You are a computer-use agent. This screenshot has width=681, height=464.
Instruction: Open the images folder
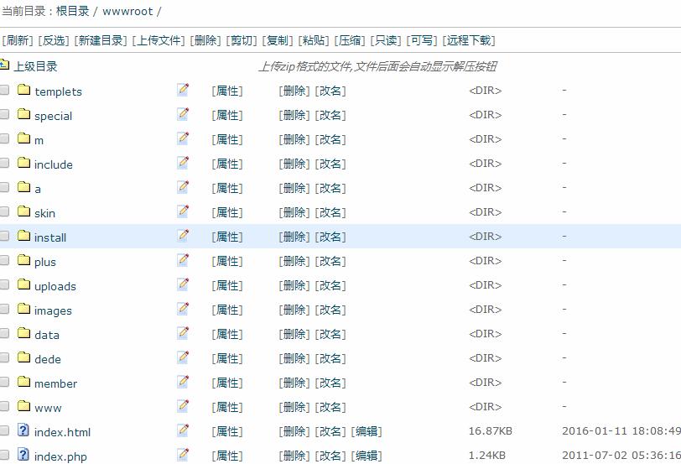(53, 310)
